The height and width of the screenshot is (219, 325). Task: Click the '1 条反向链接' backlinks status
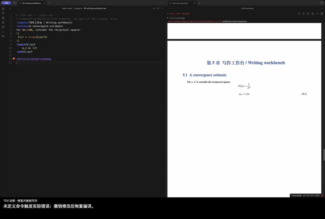[x=296, y=196]
